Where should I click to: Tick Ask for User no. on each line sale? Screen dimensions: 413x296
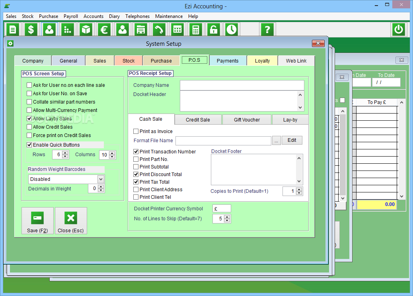[x=29, y=85]
